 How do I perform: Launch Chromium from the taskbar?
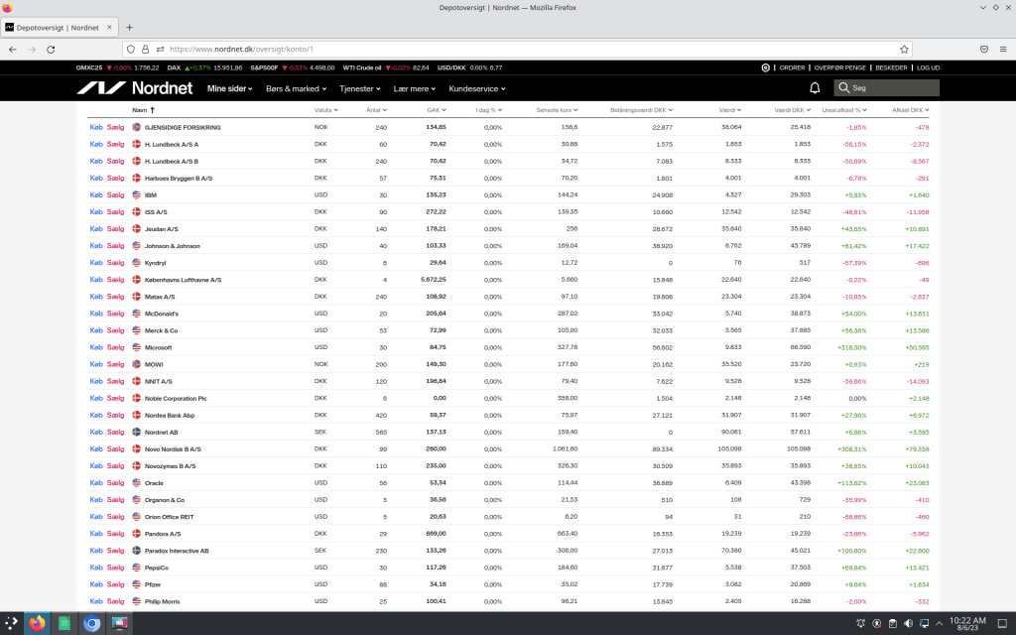click(x=92, y=623)
